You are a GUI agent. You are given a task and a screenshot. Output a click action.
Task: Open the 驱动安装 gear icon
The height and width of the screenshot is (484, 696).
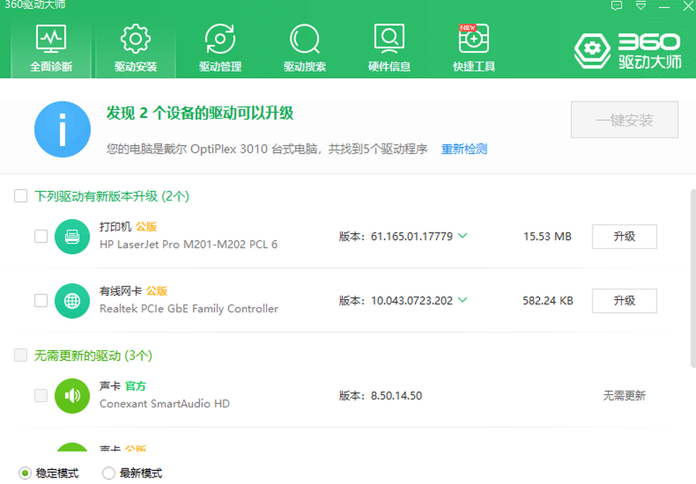click(x=135, y=39)
